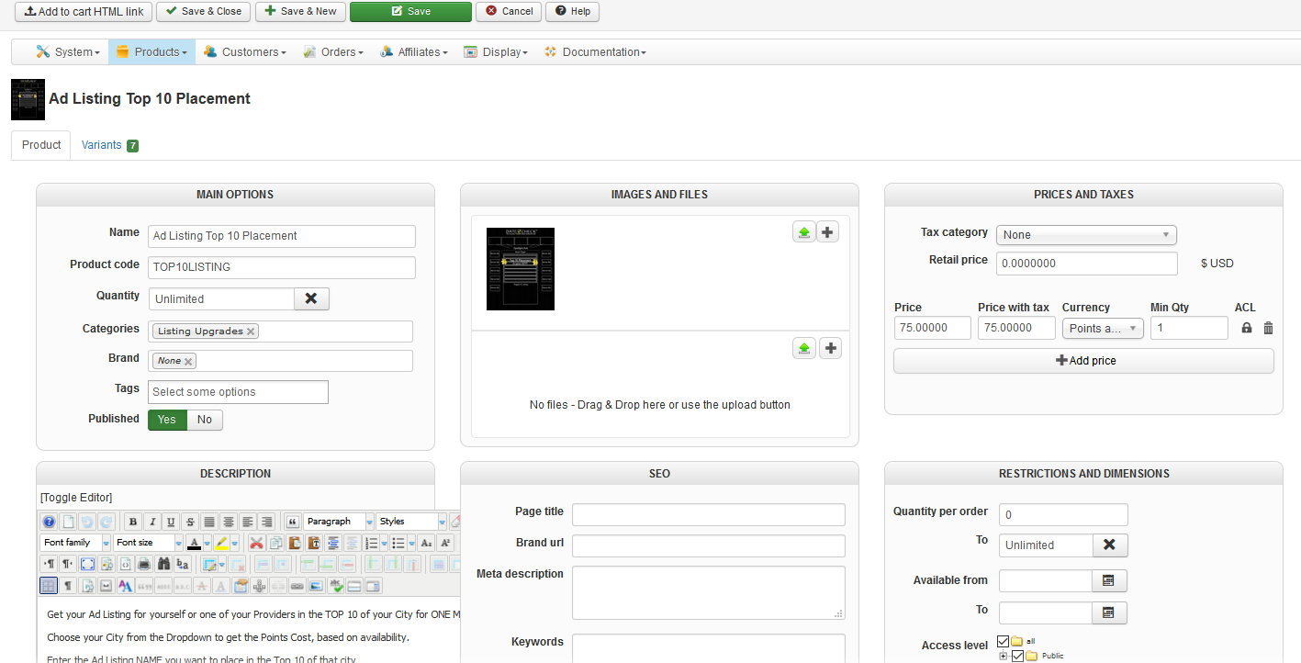Uncheck the Public access level checkbox
This screenshot has height=663, width=1301.
[1017, 656]
